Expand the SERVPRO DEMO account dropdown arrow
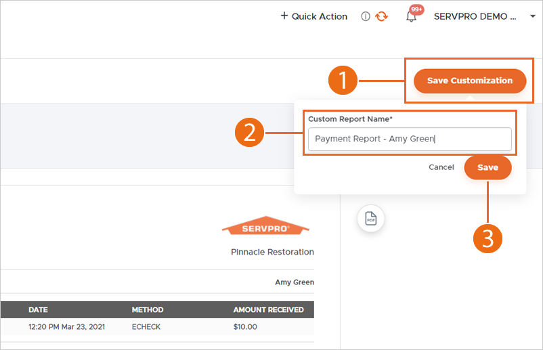543x350 pixels. (x=533, y=17)
